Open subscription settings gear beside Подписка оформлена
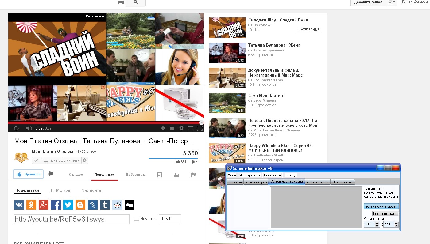The image size is (430, 244). [x=85, y=160]
